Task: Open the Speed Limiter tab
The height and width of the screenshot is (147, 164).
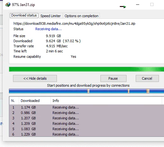Action: pos(51,16)
